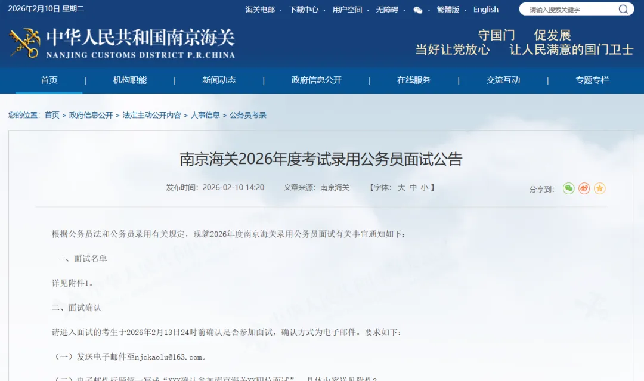The image size is (644, 381).
Task: Click the heading 一、面试名单
Action: [x=82, y=259]
